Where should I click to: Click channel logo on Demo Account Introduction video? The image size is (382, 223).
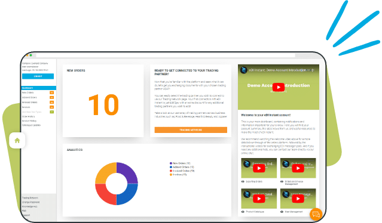pos(244,70)
